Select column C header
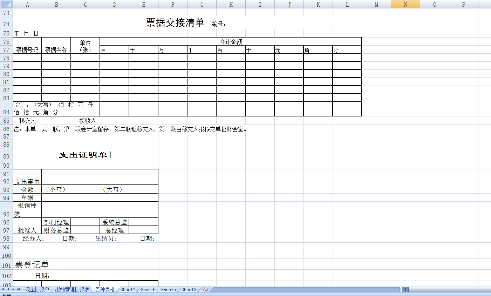Screen dimensions: 491x296 coord(86,4)
